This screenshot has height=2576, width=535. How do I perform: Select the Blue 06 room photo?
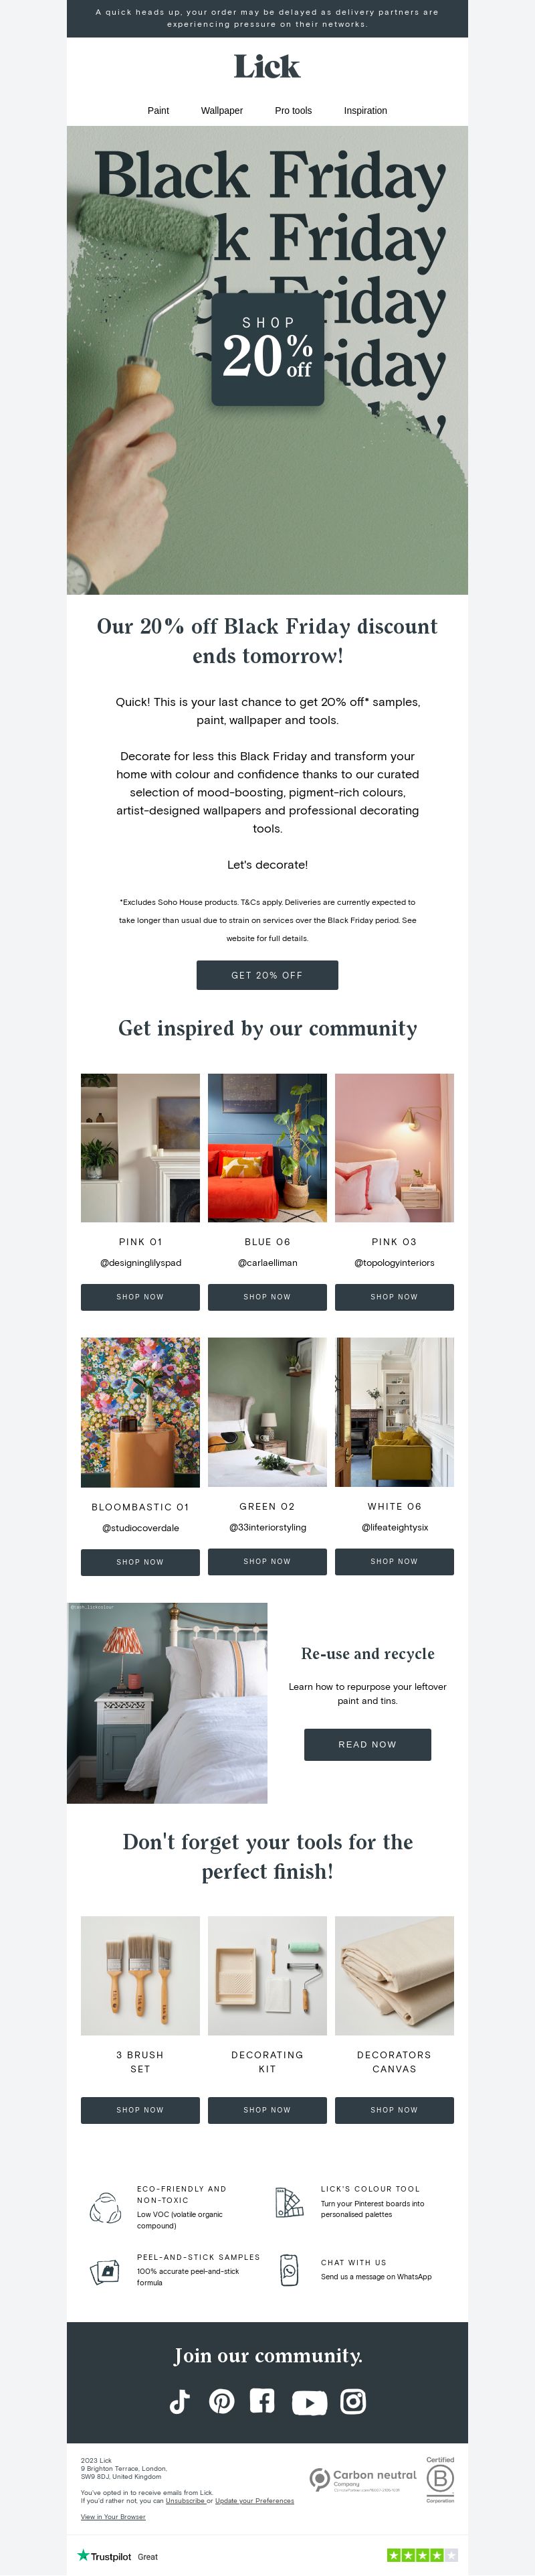coord(267,1148)
